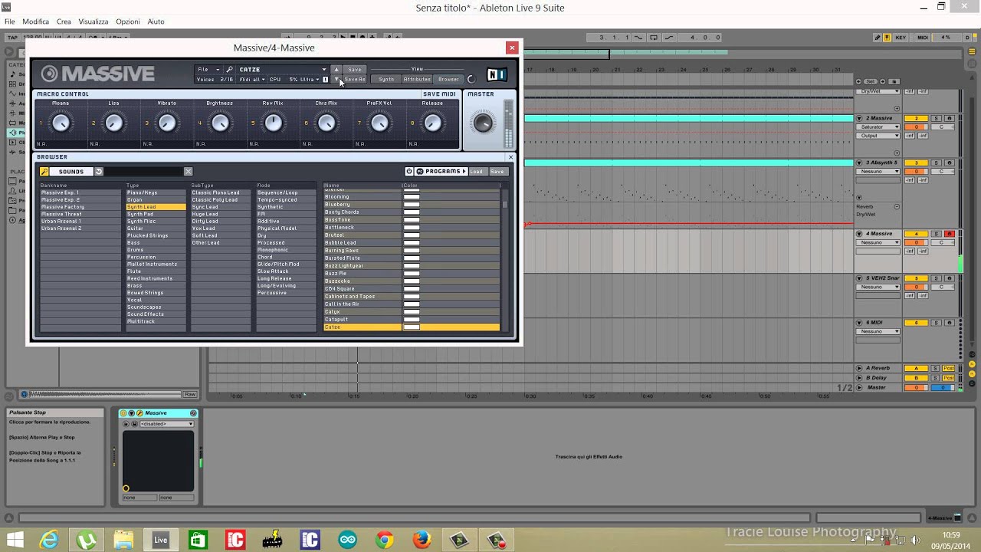Toggle arm record on 4 Massive track
The image size is (981, 552).
point(949,234)
